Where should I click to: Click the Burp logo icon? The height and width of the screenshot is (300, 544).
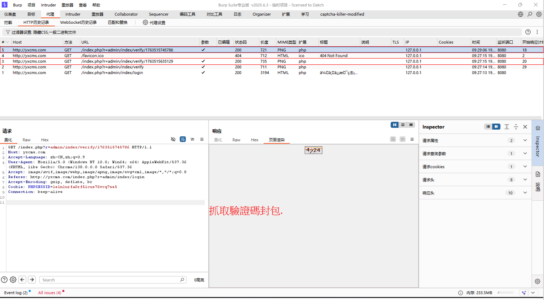point(5,5)
